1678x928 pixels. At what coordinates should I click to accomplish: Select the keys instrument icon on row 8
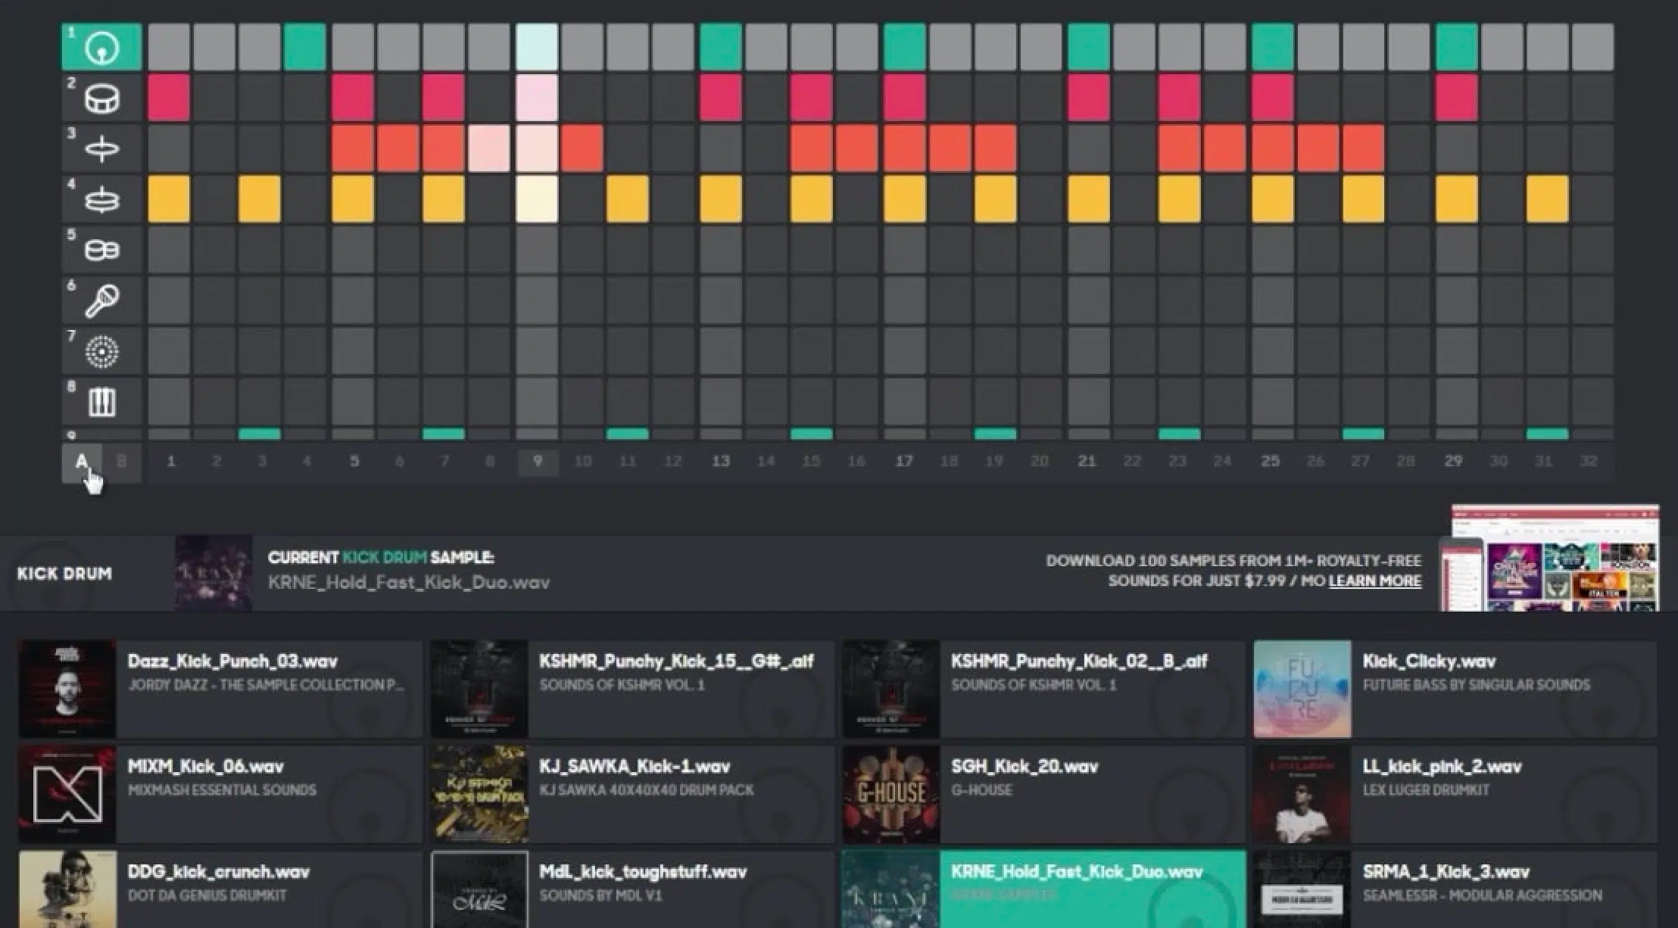(x=102, y=401)
